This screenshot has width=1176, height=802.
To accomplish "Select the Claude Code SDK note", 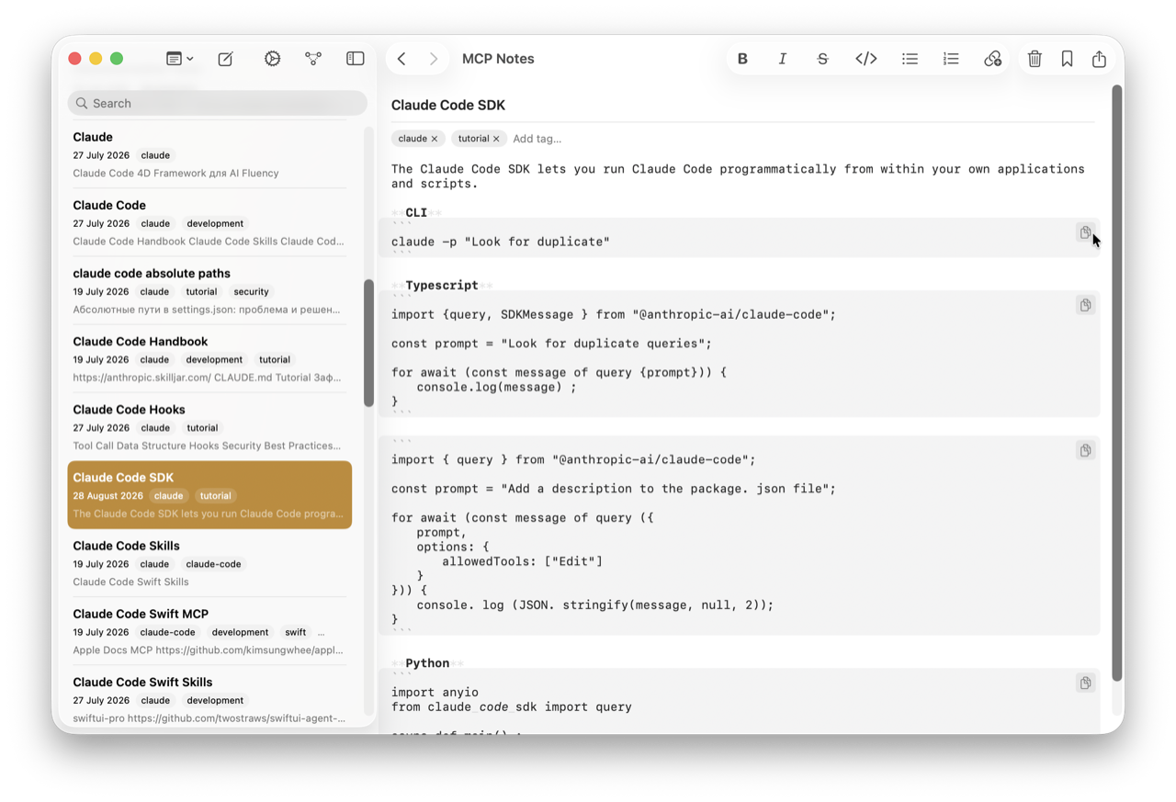I will (x=209, y=494).
